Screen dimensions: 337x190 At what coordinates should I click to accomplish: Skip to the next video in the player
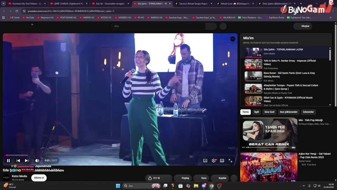(27, 160)
